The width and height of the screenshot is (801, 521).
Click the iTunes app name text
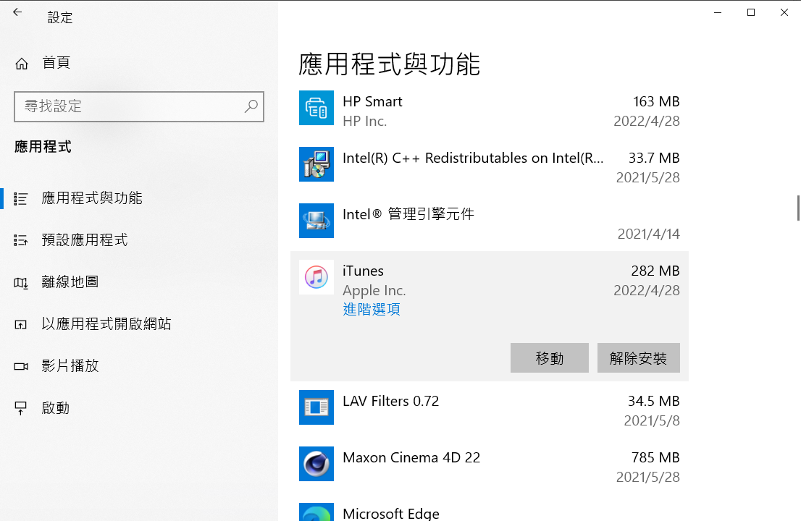364,271
